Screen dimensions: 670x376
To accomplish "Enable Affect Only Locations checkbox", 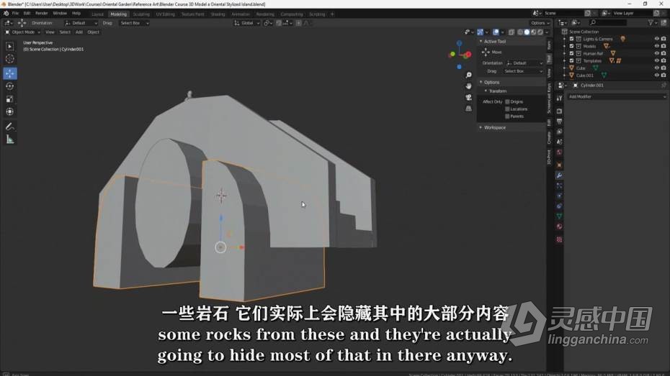I will (507, 109).
